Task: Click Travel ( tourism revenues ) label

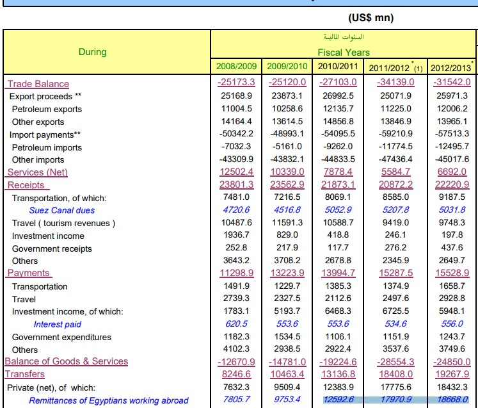Action: click(x=63, y=223)
